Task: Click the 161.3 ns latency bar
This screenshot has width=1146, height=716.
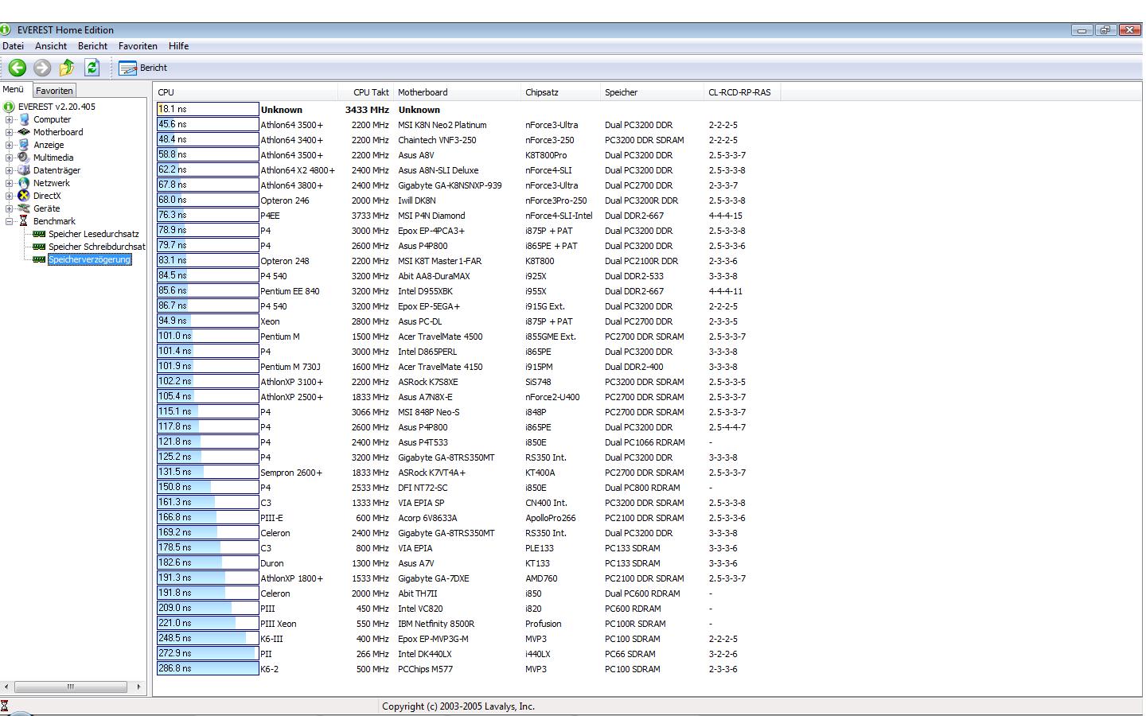Action: tap(208, 502)
